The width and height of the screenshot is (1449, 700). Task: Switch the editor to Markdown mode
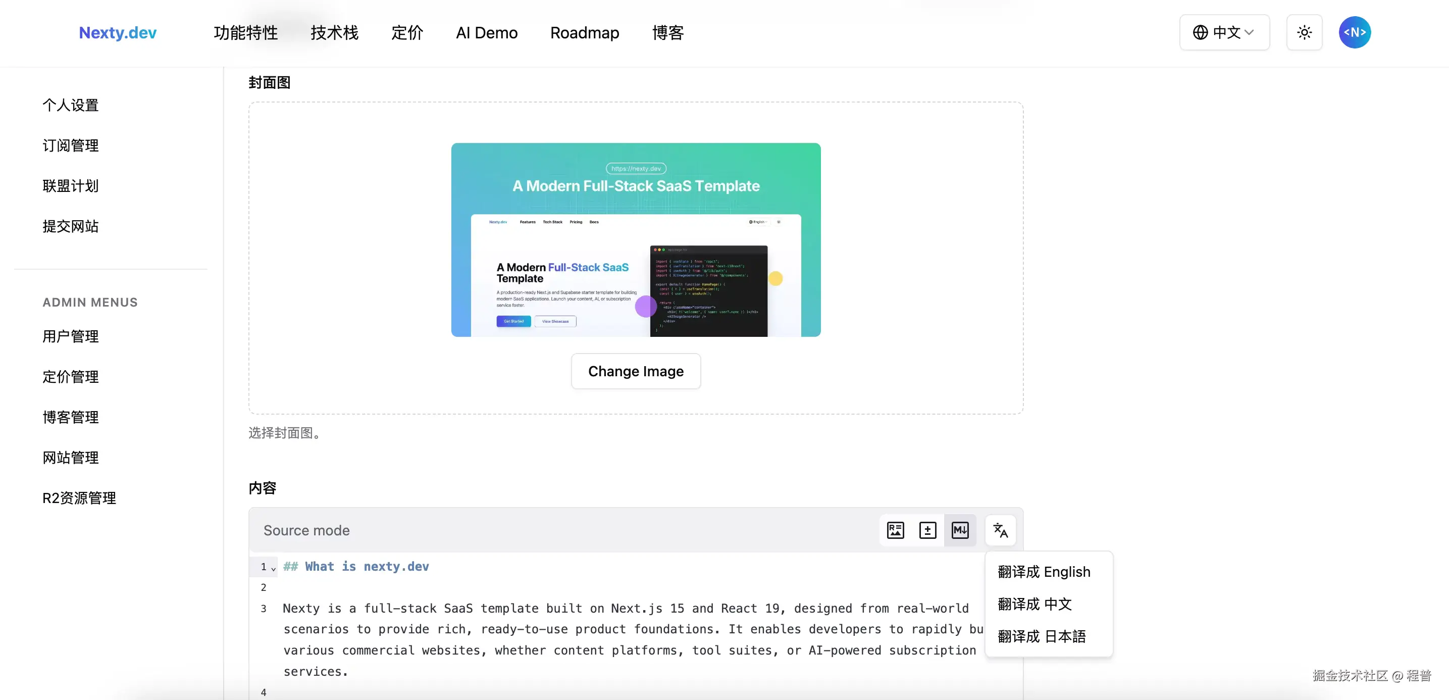click(960, 530)
